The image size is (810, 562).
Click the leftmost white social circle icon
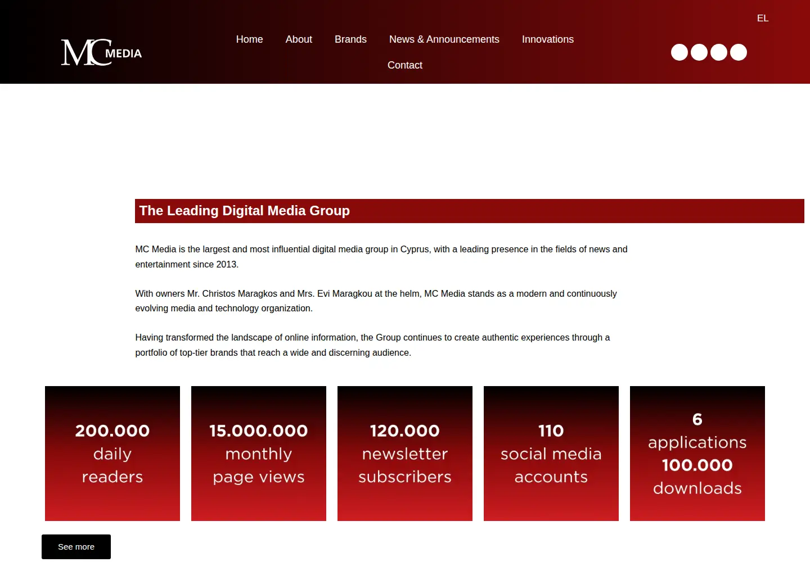(679, 52)
